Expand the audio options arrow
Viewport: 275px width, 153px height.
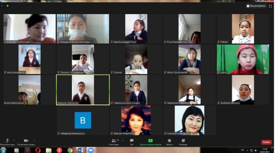click(x=14, y=140)
